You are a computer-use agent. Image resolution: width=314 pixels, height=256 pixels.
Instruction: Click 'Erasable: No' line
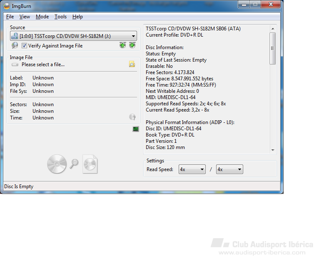(x=159, y=66)
